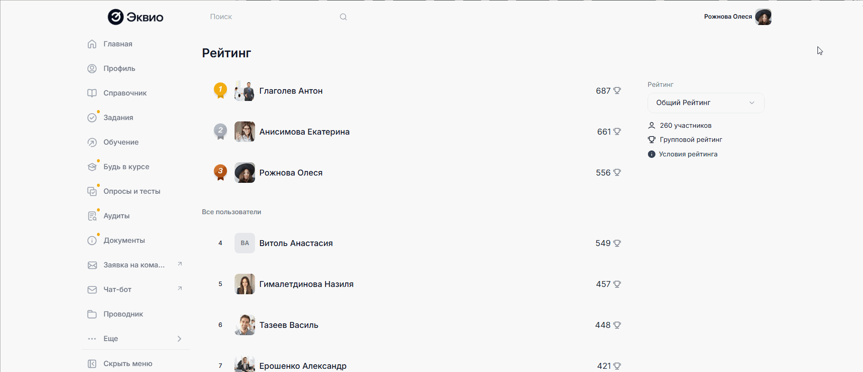Click the Эквио logo icon
This screenshot has height=372, width=863.
coord(116,17)
